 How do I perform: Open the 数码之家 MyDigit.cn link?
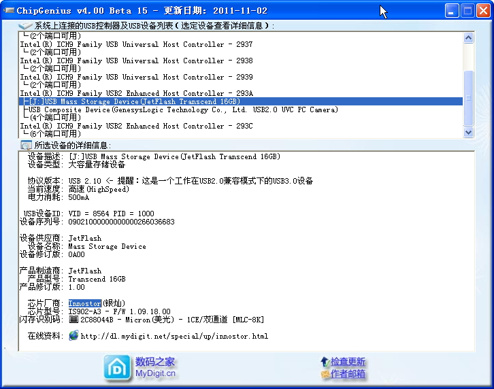(x=155, y=367)
